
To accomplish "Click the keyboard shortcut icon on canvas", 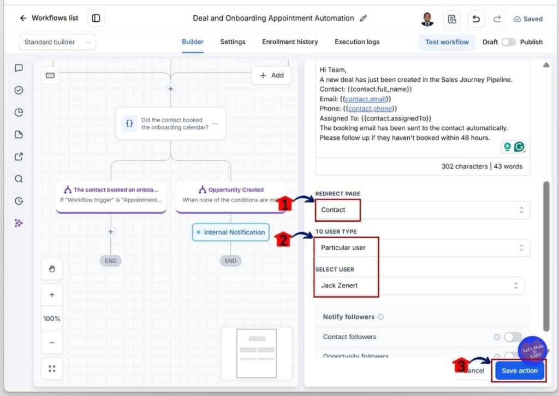I will (50, 75).
